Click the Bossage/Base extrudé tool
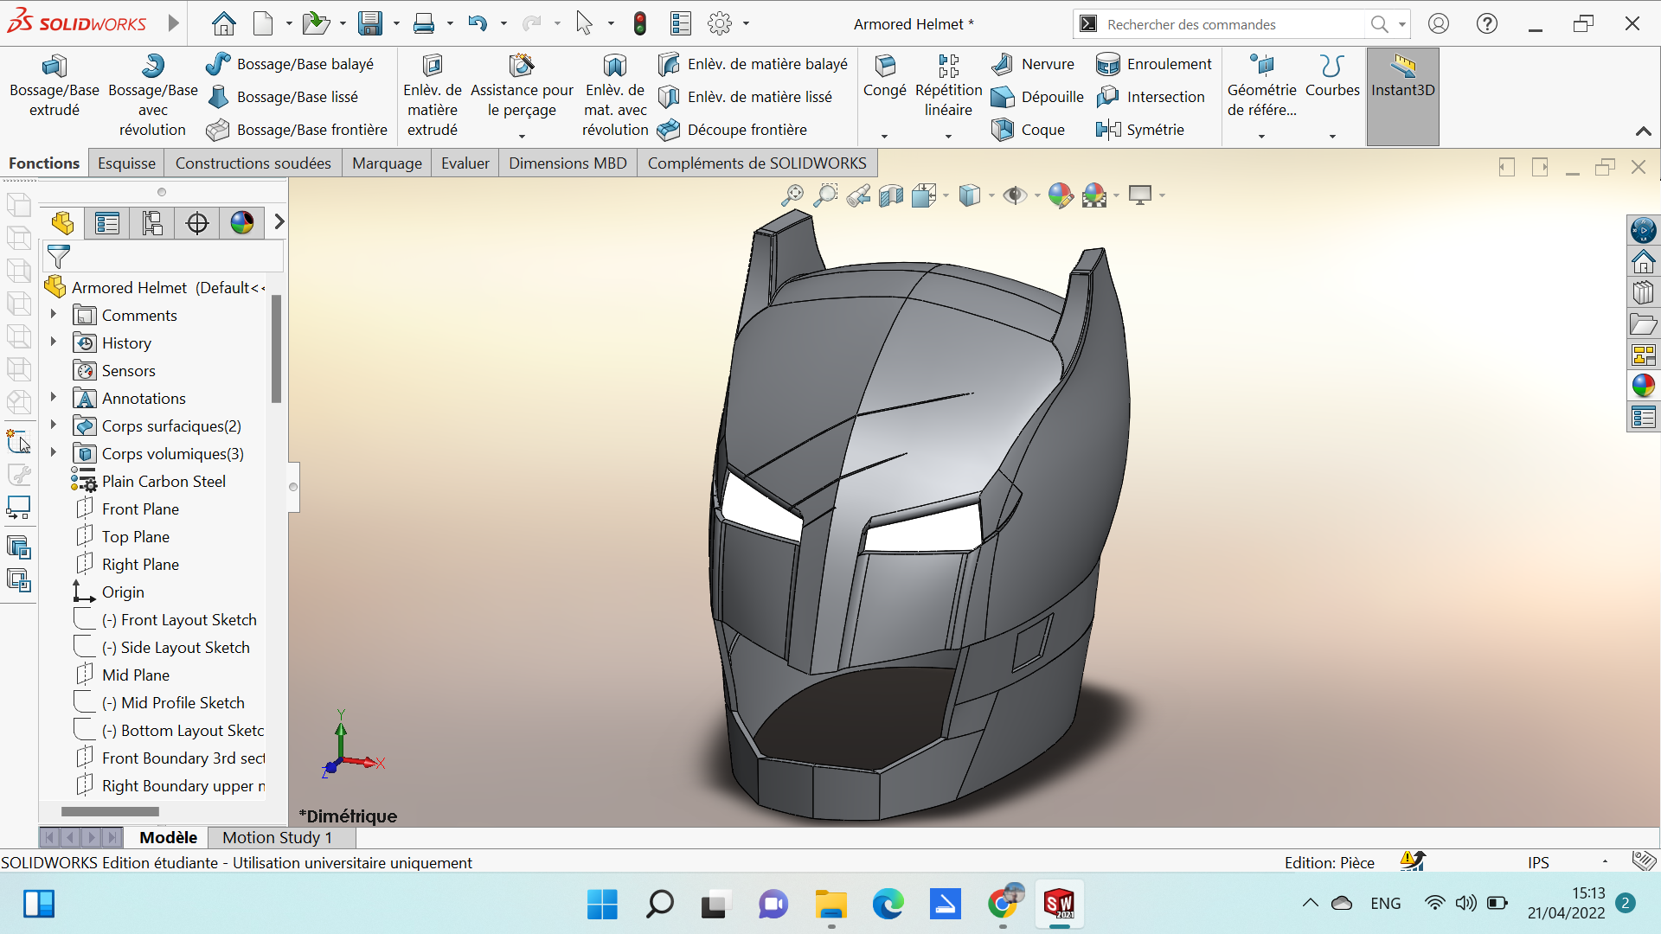Screen dimensions: 1661x934 pyautogui.click(x=54, y=86)
